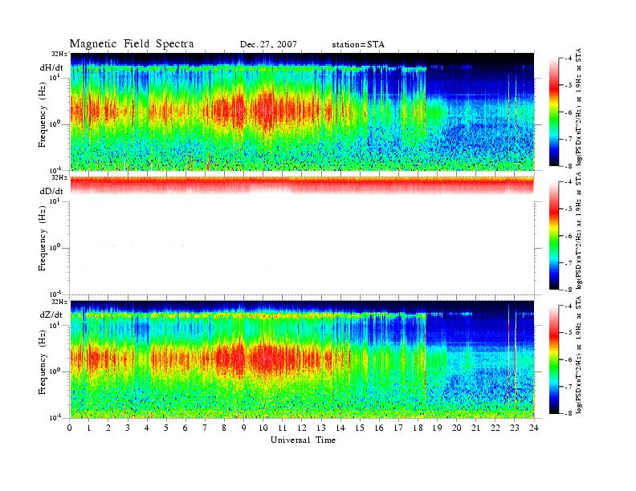636x491 pixels.
Task: Click the hour 1 tick label on time axis
Action: [x=89, y=428]
